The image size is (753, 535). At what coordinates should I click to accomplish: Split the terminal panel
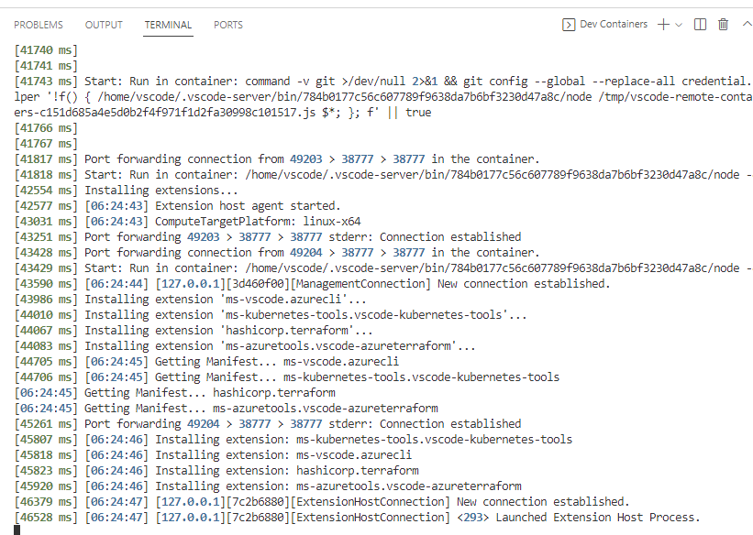click(x=701, y=25)
